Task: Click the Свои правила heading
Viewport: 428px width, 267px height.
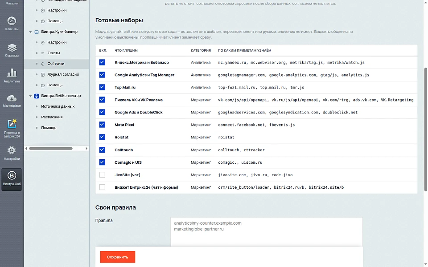Action: (x=115, y=207)
